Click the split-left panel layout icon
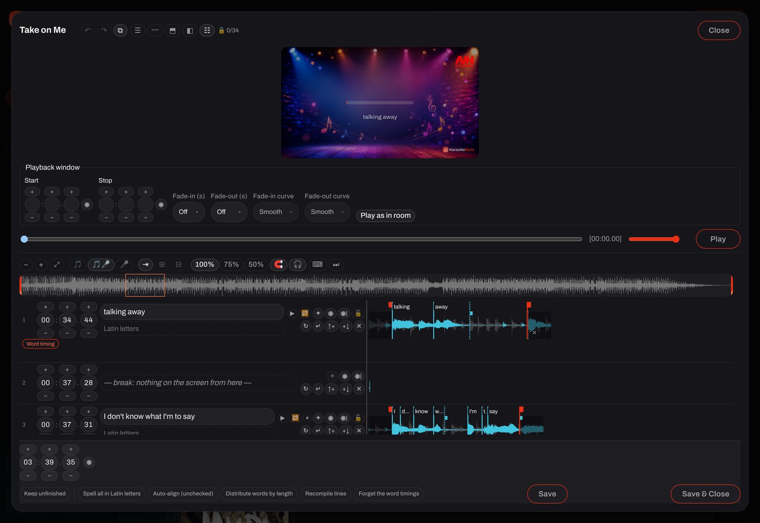The width and height of the screenshot is (760, 523). pyautogui.click(x=190, y=30)
